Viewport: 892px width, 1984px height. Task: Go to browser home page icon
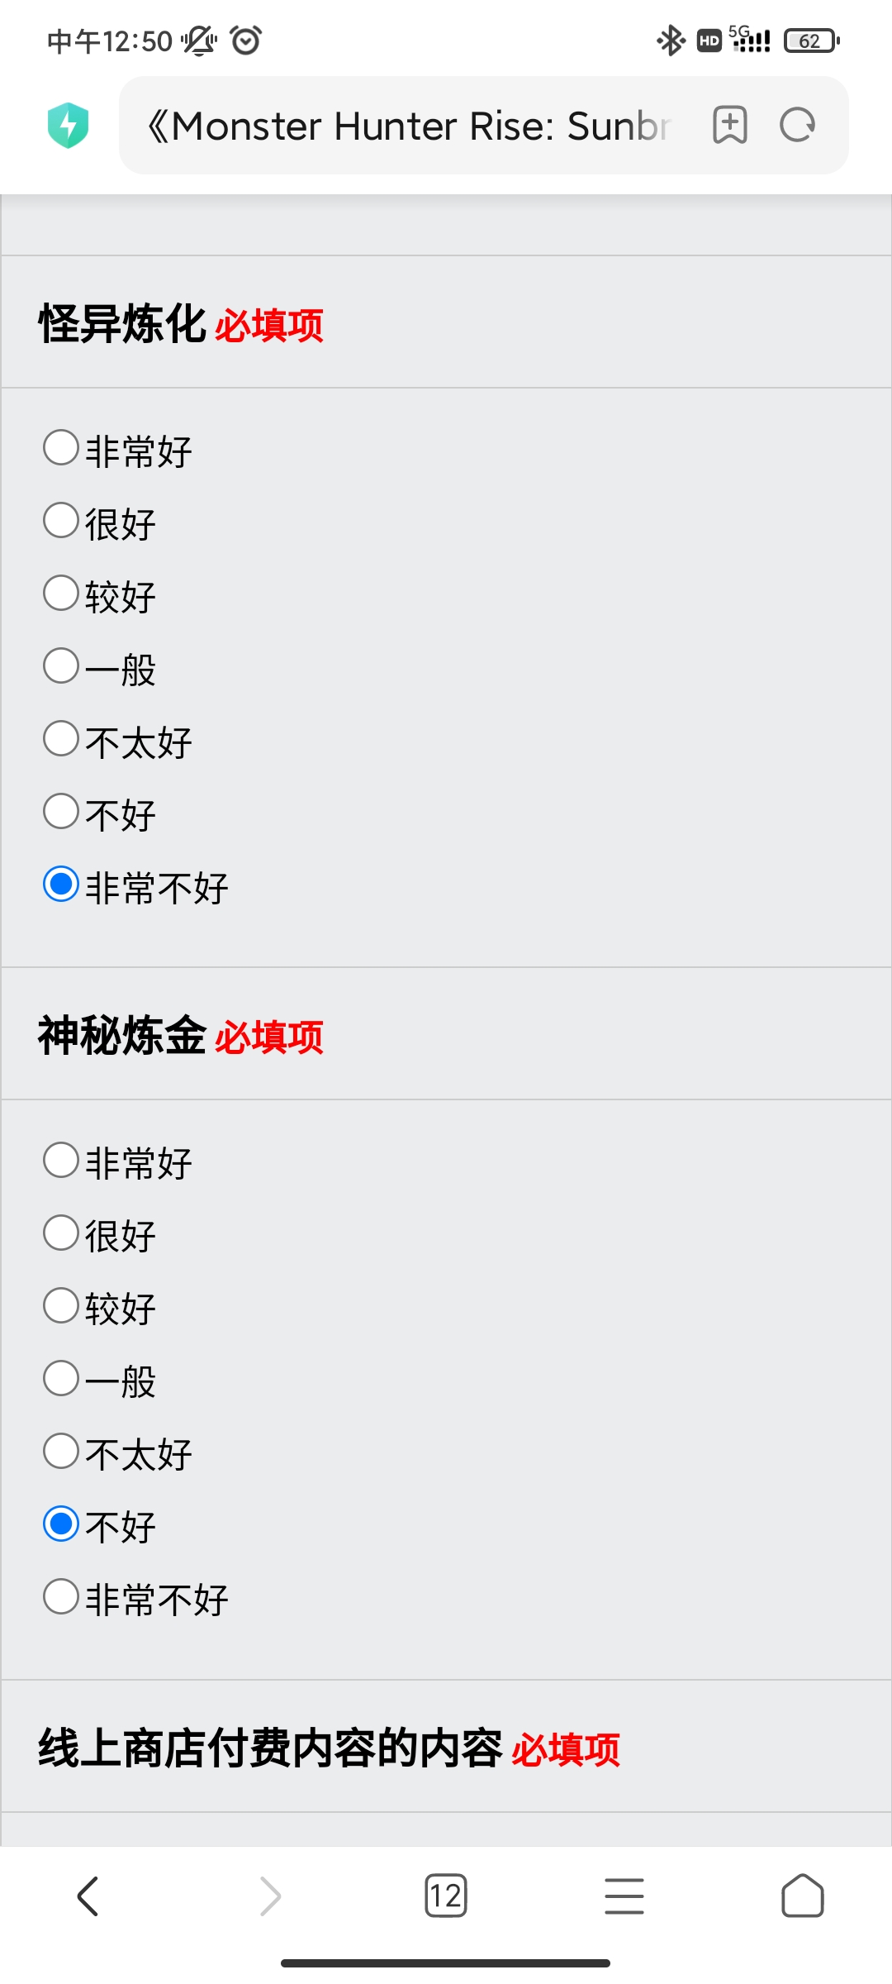click(803, 1896)
